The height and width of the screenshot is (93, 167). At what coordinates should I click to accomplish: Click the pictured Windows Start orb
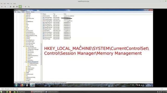click(x=16, y=85)
